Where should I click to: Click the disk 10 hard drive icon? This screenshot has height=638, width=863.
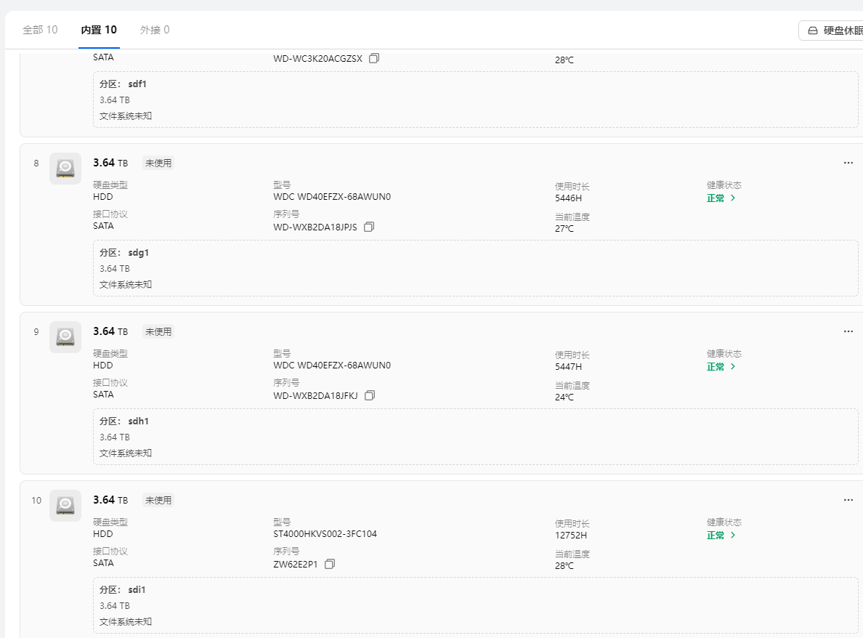coord(65,505)
